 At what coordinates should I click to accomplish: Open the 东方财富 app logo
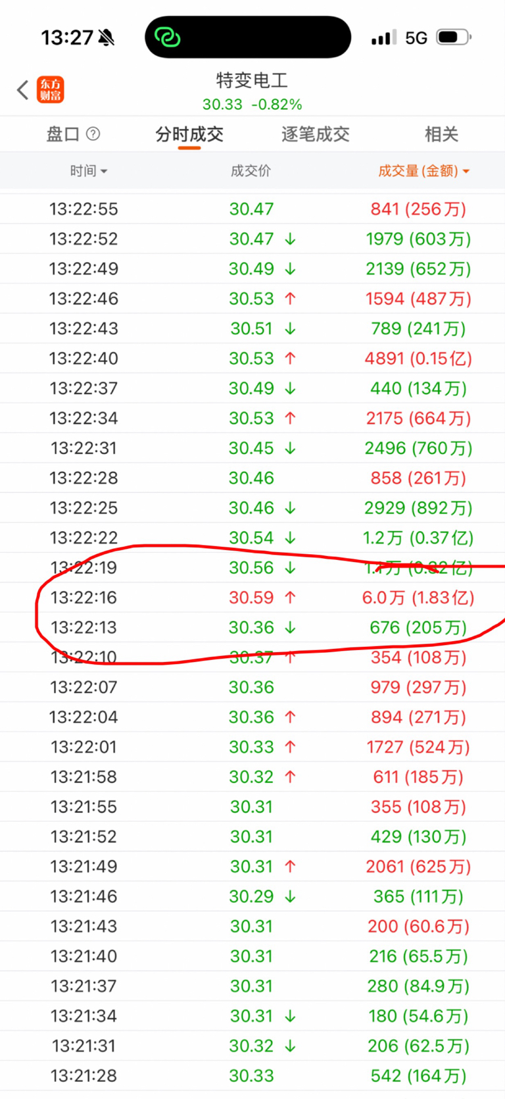[x=51, y=90]
